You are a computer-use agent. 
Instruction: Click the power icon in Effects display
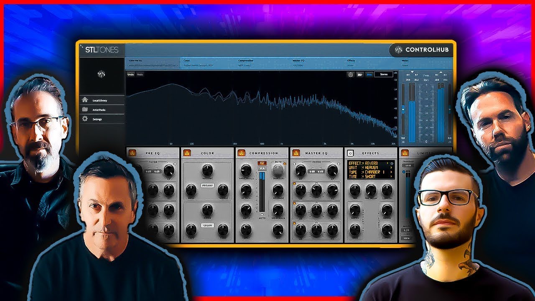(x=392, y=163)
